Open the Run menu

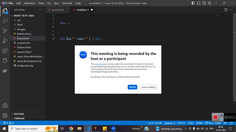(x=56, y=3)
